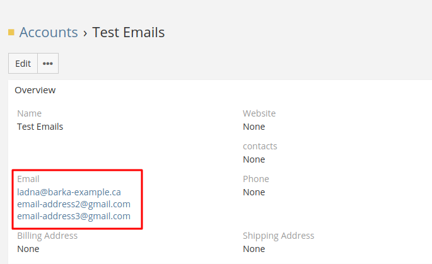Open ladna@barka-example.ca email link
The width and height of the screenshot is (432, 264).
click(x=69, y=192)
